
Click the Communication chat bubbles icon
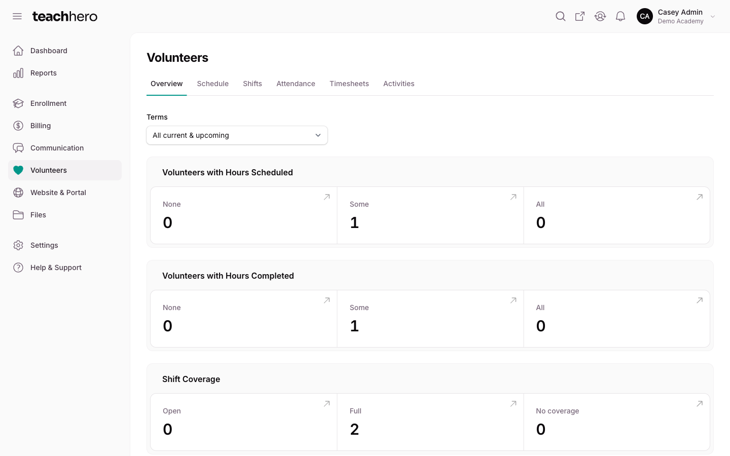(18, 148)
